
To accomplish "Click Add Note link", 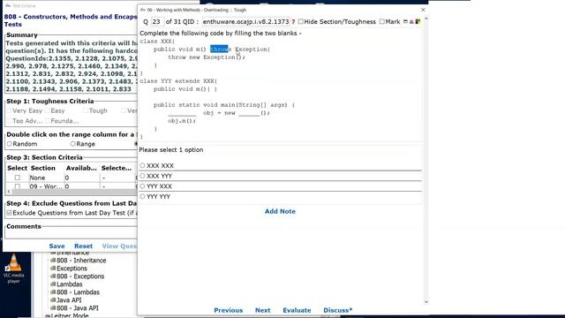I will tap(280, 211).
